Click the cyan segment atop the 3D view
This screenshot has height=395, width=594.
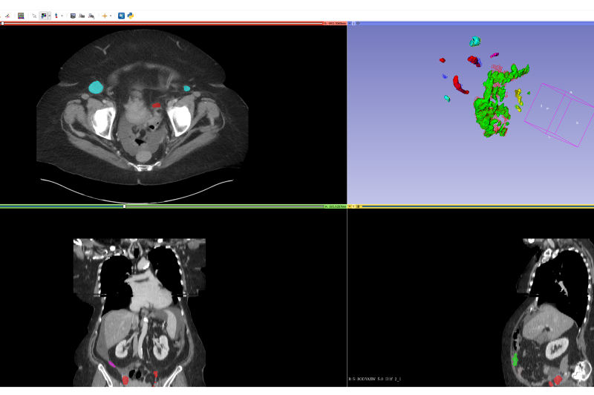[x=475, y=42]
